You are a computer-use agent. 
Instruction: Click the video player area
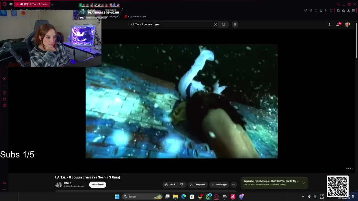point(182,101)
